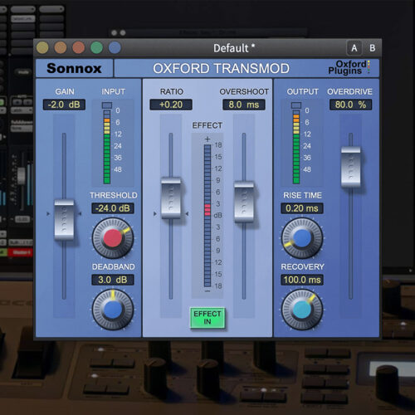Click the red THRESHOLD knob

click(x=113, y=238)
